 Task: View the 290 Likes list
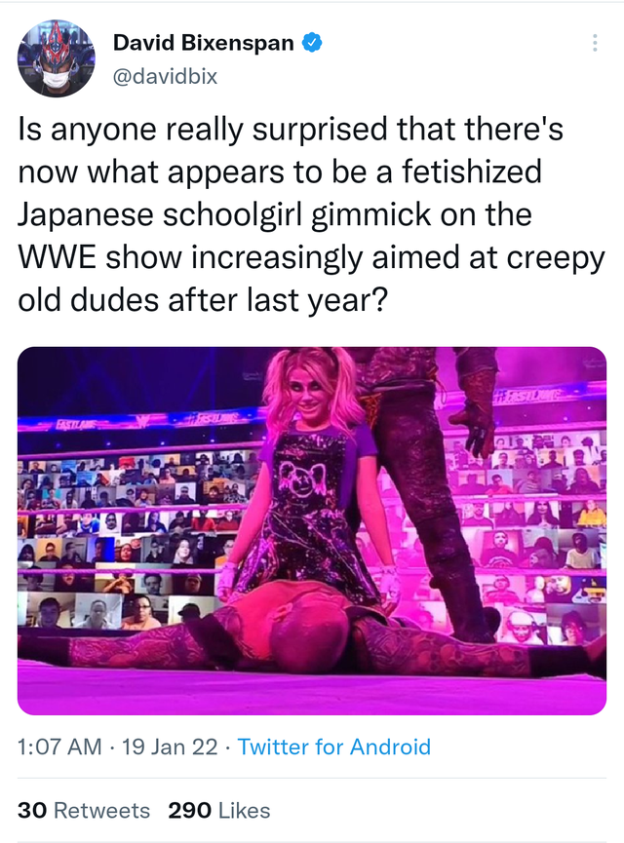[219, 810]
